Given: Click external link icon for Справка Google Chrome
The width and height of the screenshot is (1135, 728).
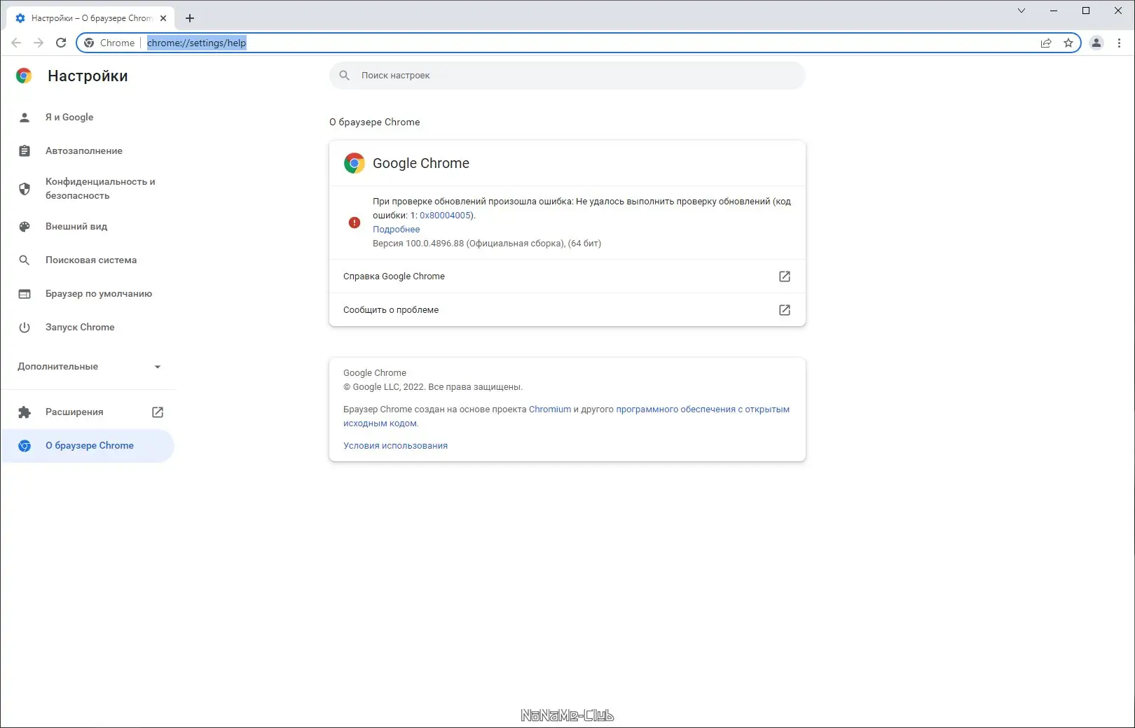Looking at the screenshot, I should pos(785,276).
